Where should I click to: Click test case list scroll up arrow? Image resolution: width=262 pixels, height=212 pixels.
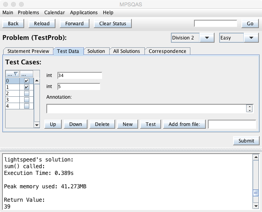pos(37,81)
